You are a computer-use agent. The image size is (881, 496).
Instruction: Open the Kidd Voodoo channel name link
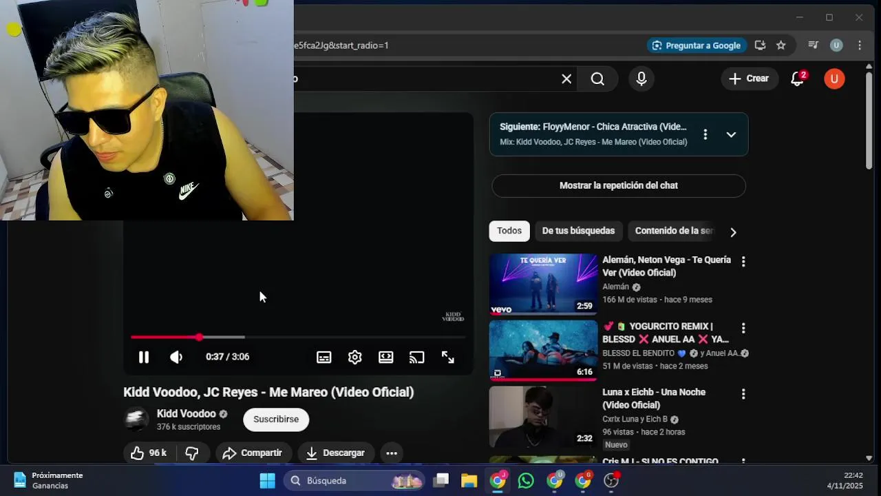(x=186, y=413)
